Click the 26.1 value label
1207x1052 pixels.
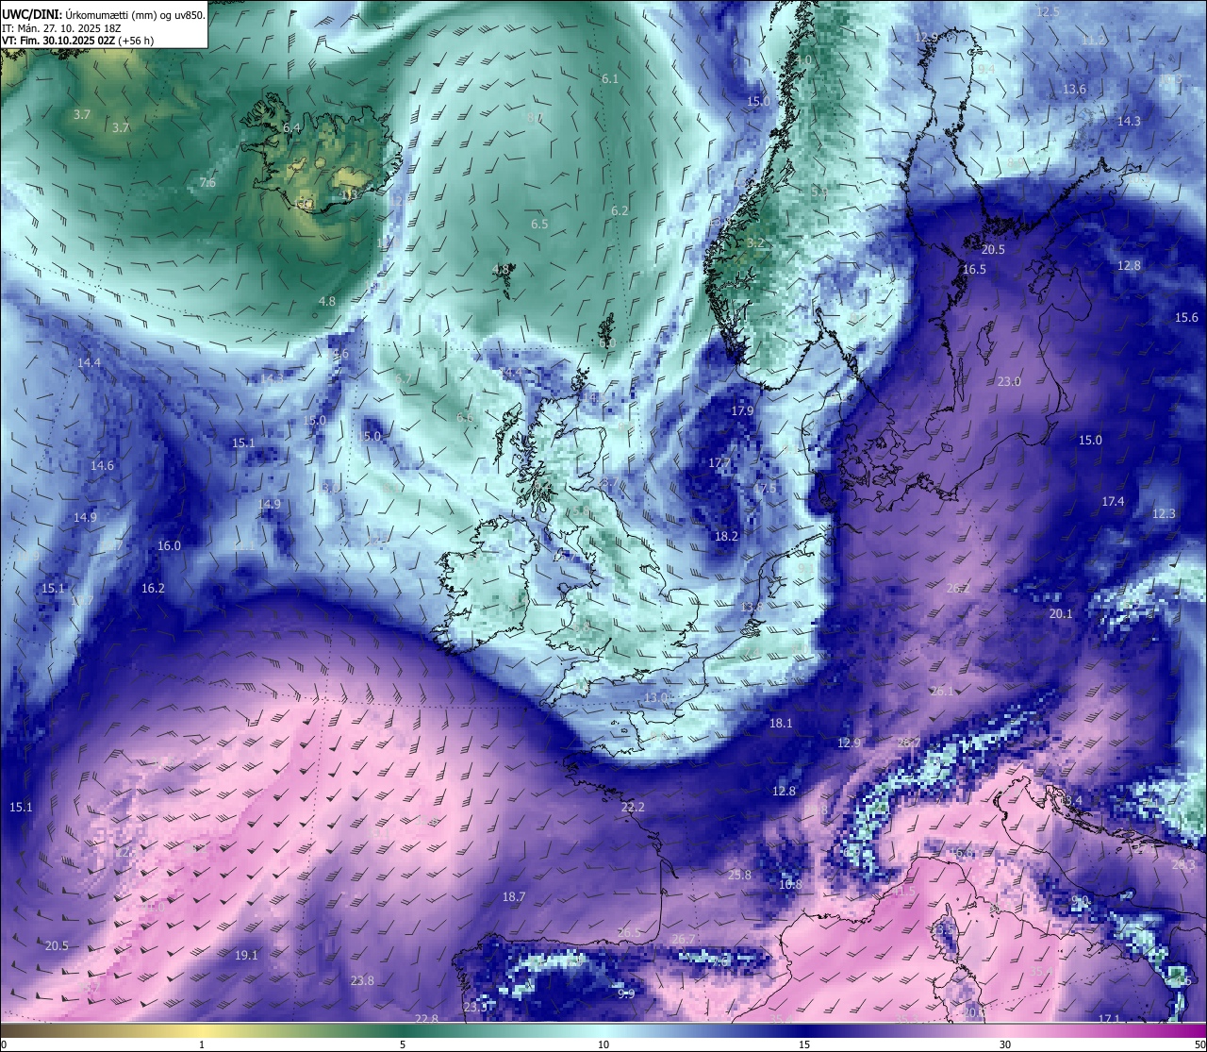click(x=941, y=692)
